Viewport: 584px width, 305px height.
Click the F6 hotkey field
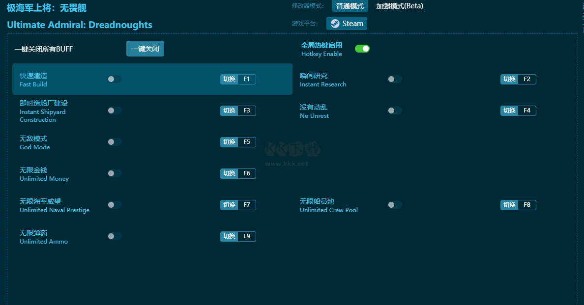tap(247, 173)
